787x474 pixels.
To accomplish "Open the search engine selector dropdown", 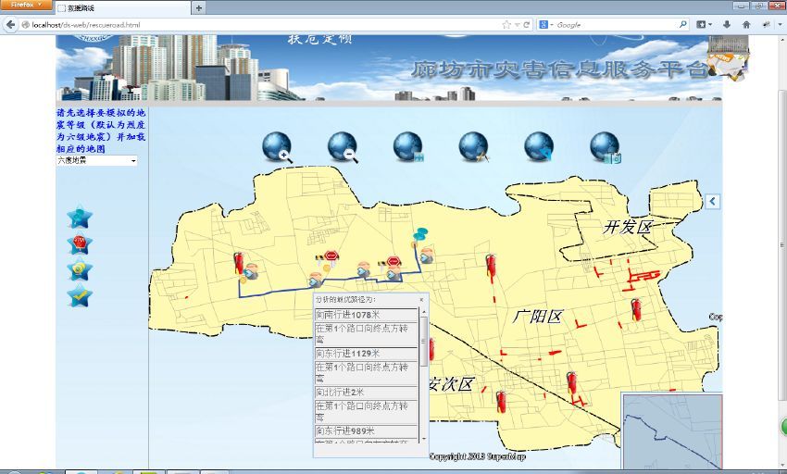I will click(x=547, y=25).
